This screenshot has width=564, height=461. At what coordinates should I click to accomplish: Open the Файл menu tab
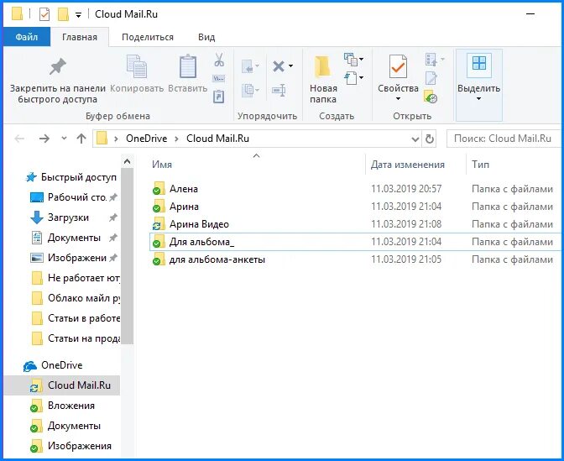[x=27, y=37]
